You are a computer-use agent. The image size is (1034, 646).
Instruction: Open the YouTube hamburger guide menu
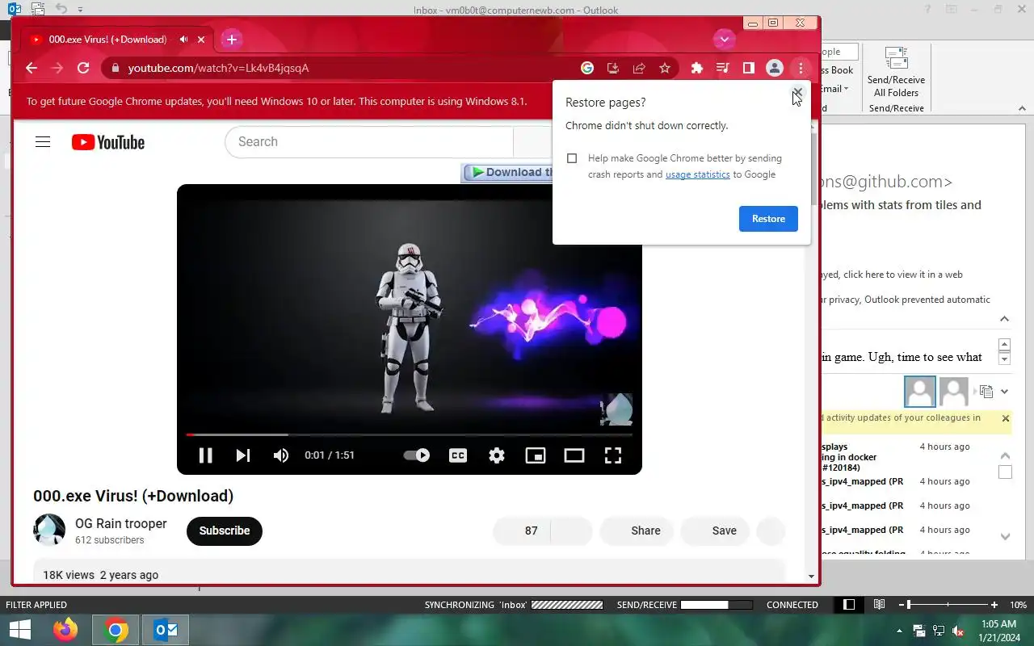pyautogui.click(x=43, y=142)
